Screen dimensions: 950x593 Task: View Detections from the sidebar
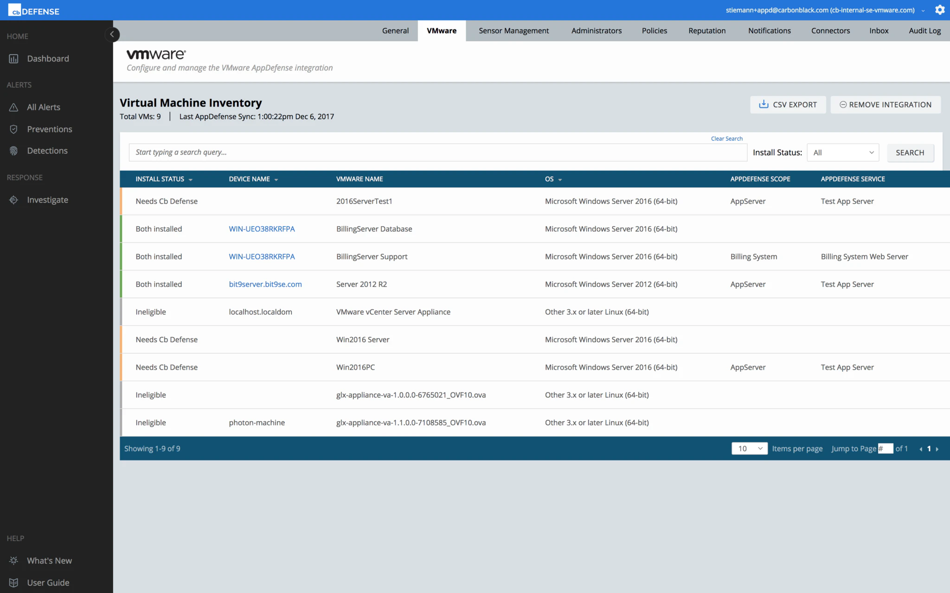48,151
